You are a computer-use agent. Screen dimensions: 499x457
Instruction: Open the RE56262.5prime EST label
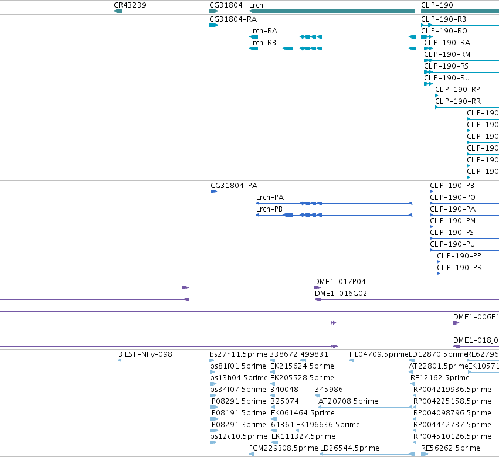click(450, 448)
